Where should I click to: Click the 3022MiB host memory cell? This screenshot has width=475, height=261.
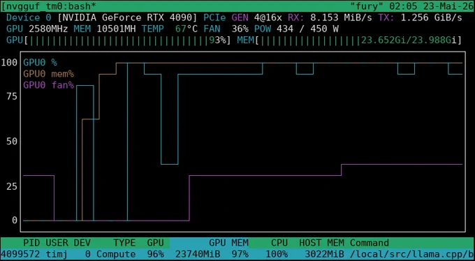pyautogui.click(x=324, y=254)
